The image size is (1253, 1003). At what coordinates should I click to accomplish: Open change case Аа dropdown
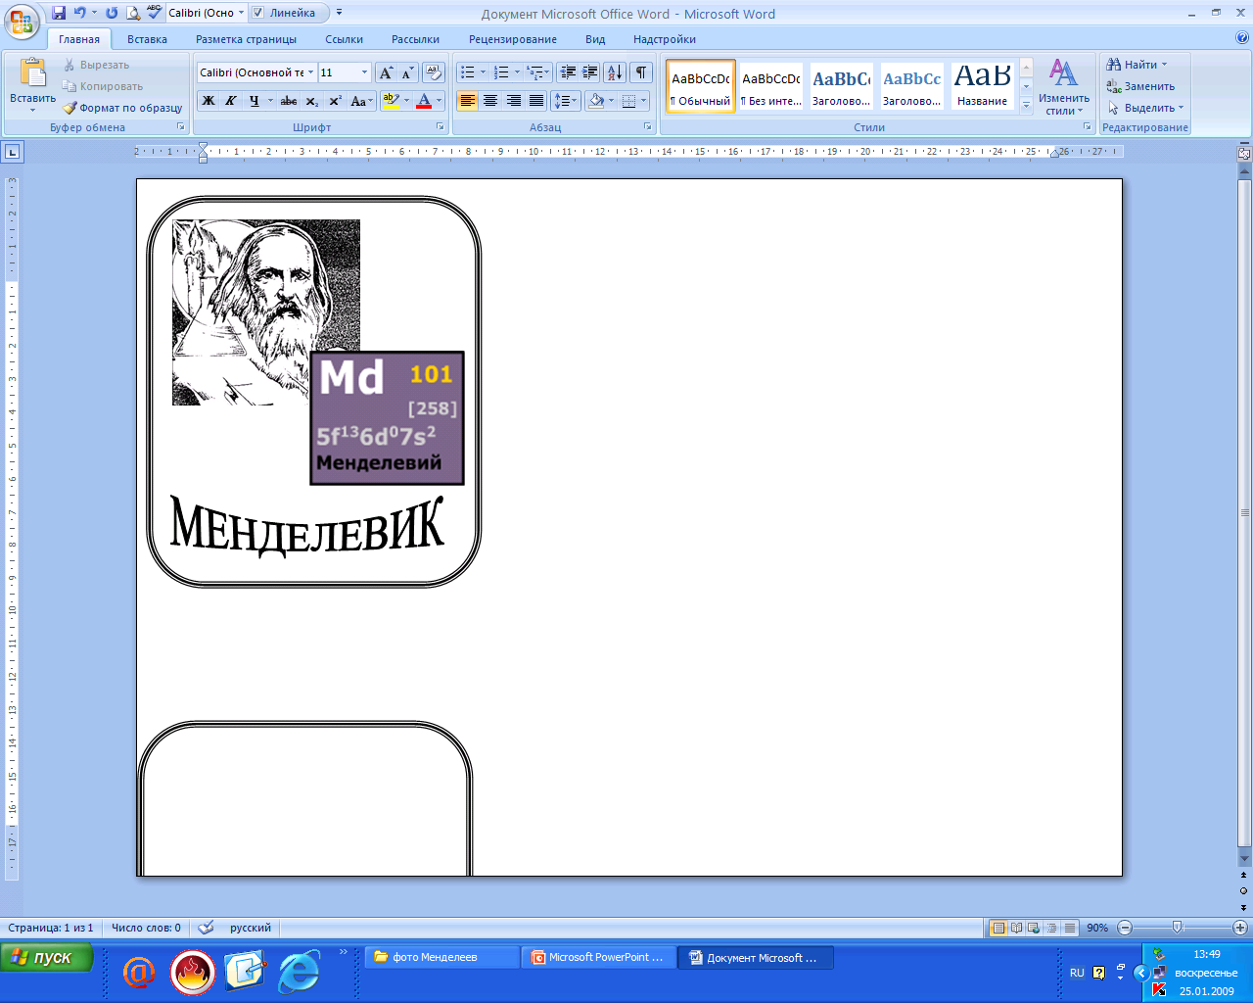pyautogui.click(x=361, y=101)
